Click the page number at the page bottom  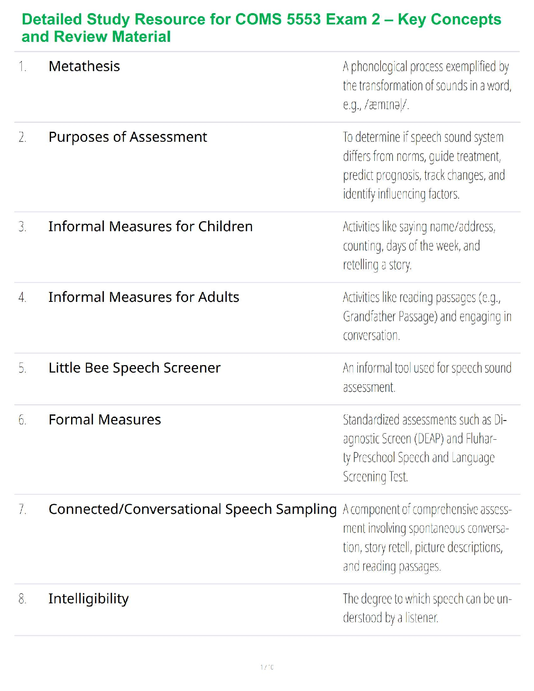(267, 667)
